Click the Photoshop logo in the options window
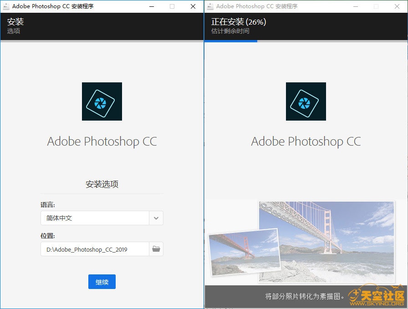This screenshot has width=408, height=309. coord(102,101)
